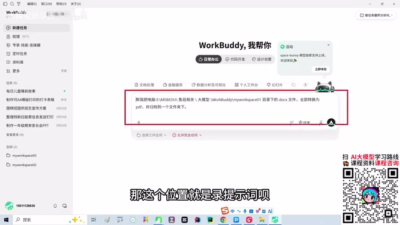
Task: Close the 活动 popup card
Action: click(x=328, y=44)
